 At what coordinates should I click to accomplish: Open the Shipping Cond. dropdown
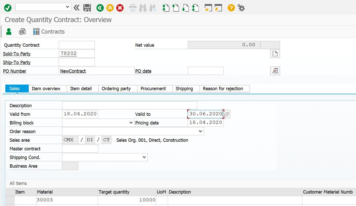point(144,157)
